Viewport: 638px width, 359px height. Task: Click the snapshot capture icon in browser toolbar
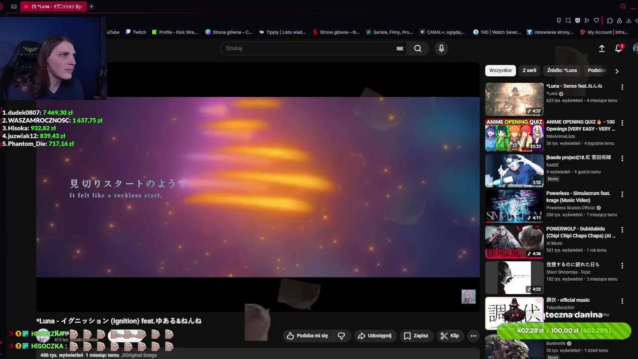[x=568, y=20]
